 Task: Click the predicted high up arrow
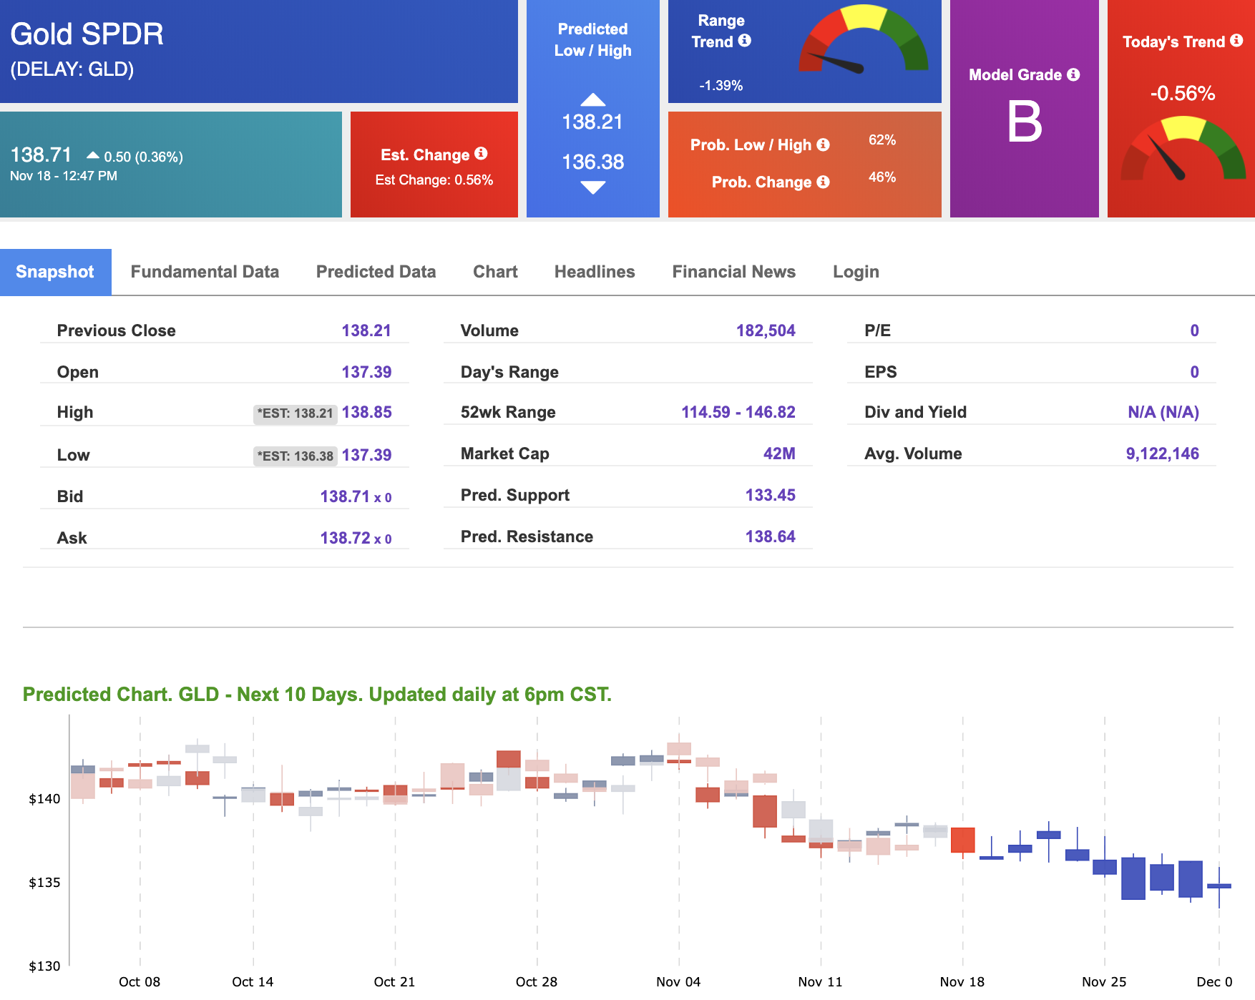pyautogui.click(x=593, y=99)
